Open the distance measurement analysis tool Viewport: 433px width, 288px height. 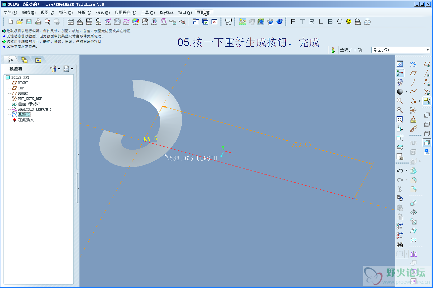pyautogui.click(x=71, y=22)
